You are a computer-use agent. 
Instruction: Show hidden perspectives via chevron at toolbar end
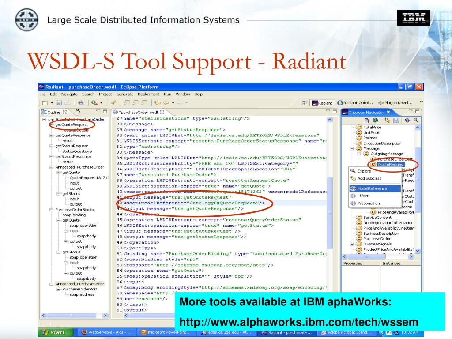pos(421,102)
